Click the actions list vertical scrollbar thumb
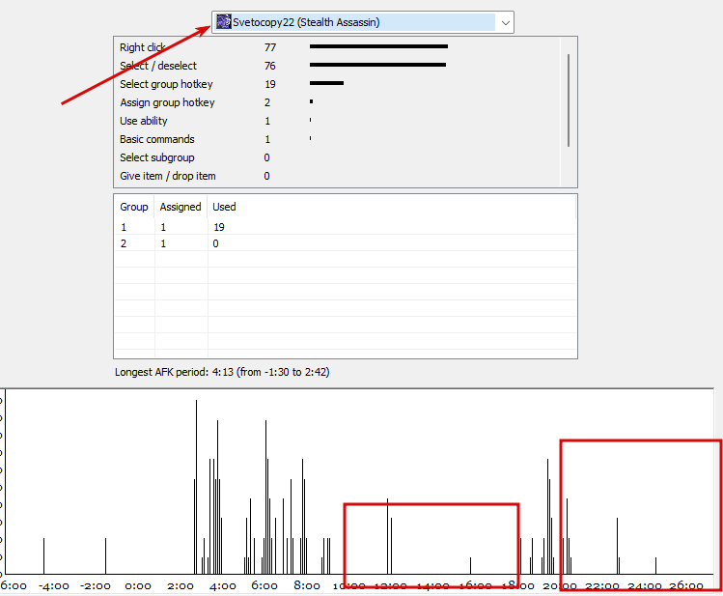The width and height of the screenshot is (723, 596). click(569, 100)
